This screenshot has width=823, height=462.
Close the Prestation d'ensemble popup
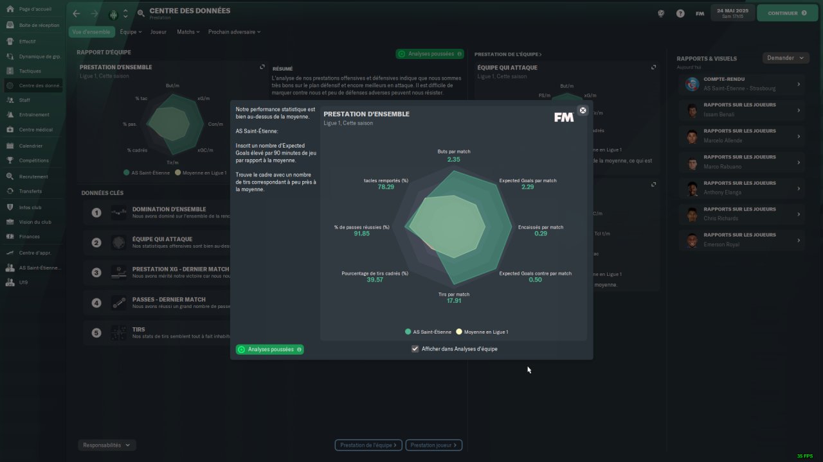(x=583, y=110)
